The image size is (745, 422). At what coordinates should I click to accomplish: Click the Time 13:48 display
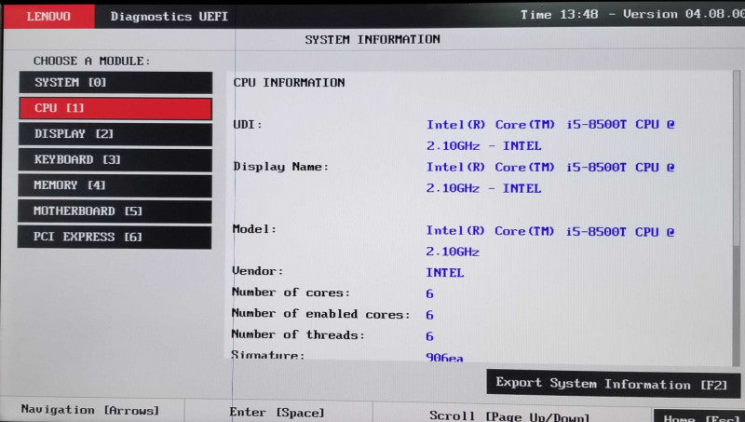[x=560, y=15]
